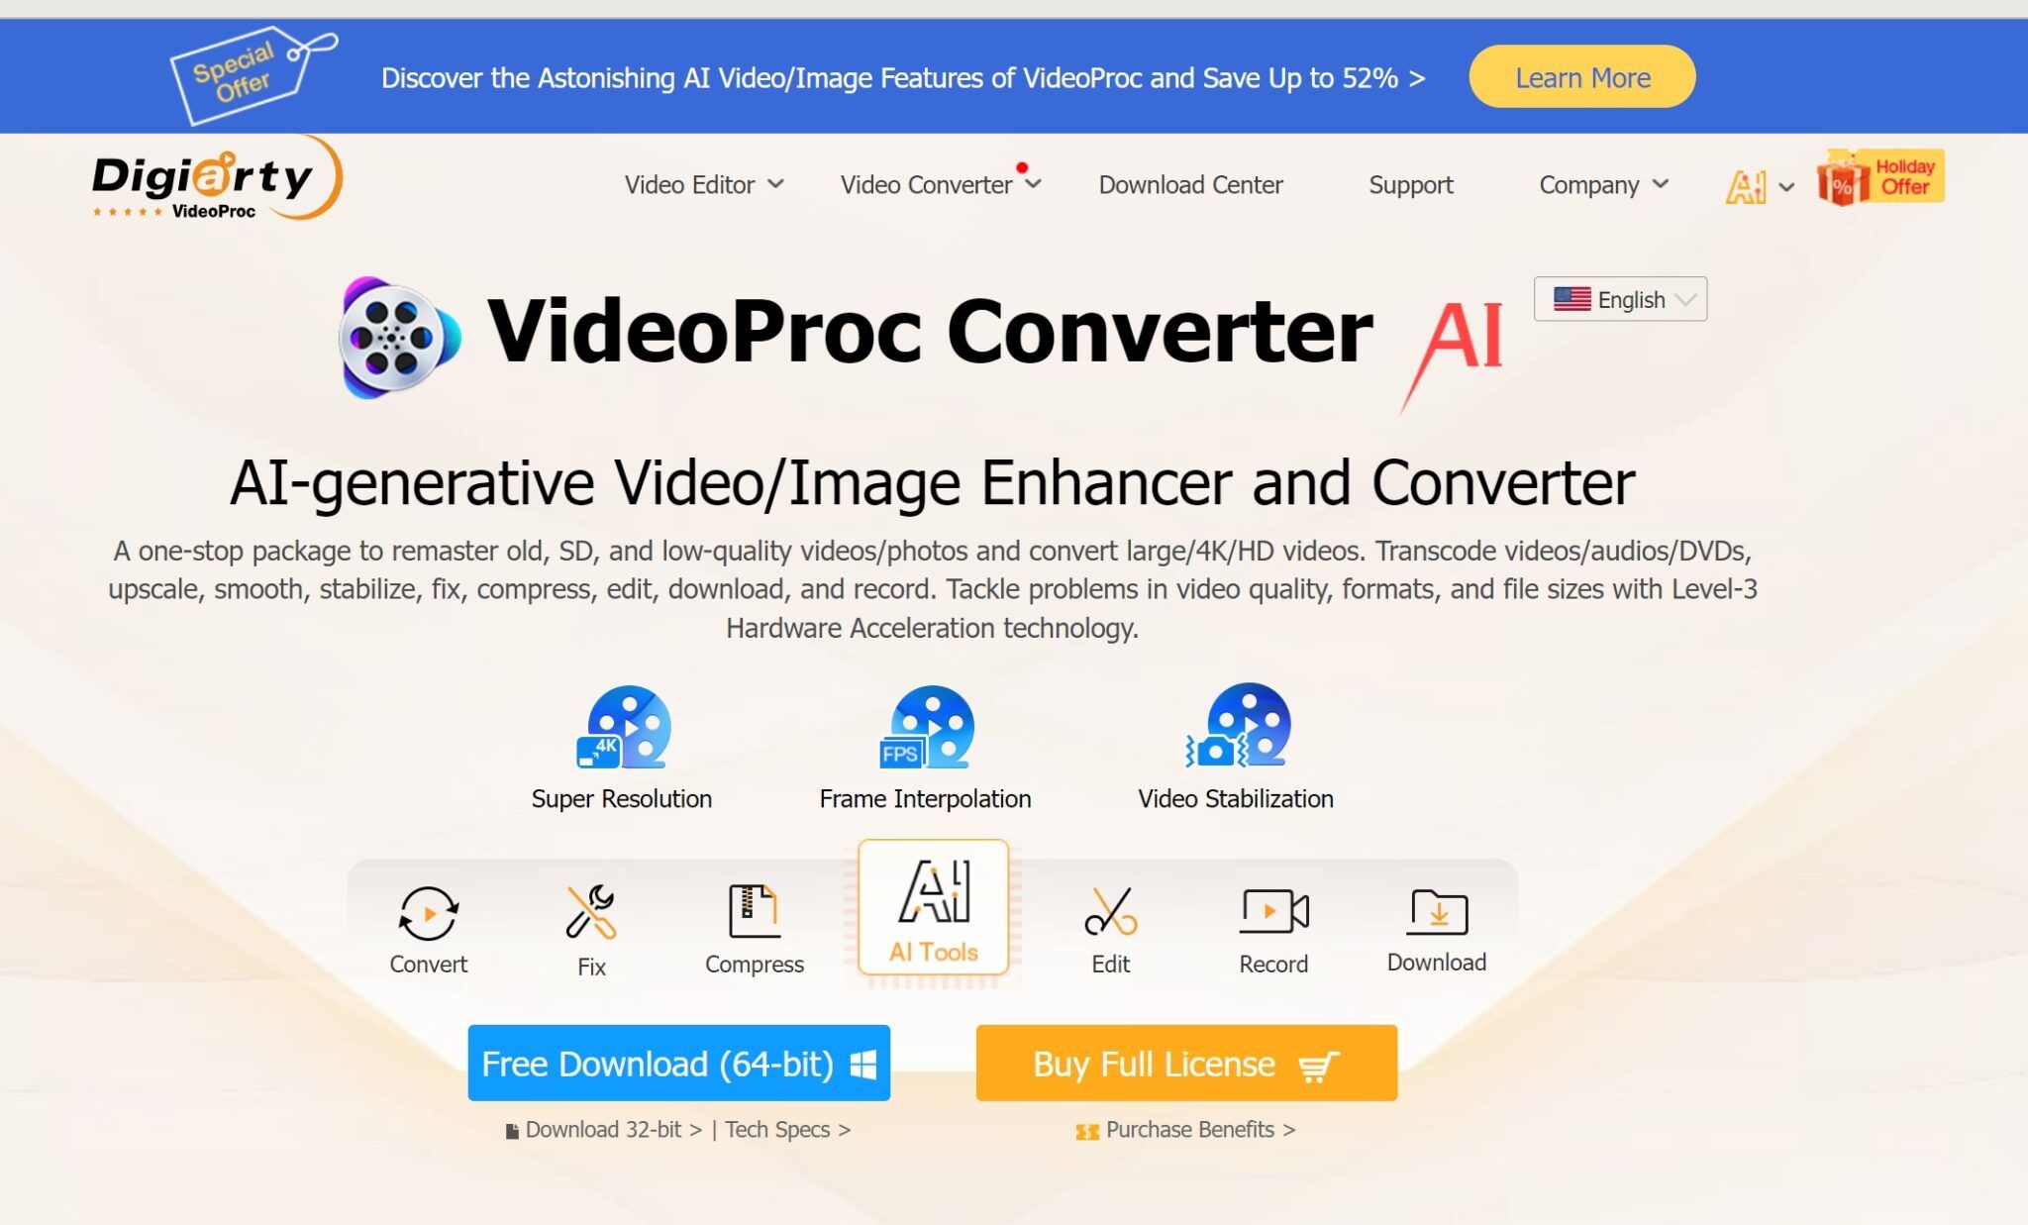The height and width of the screenshot is (1225, 2028).
Task: Click the Fix tool icon
Action: coord(589,911)
